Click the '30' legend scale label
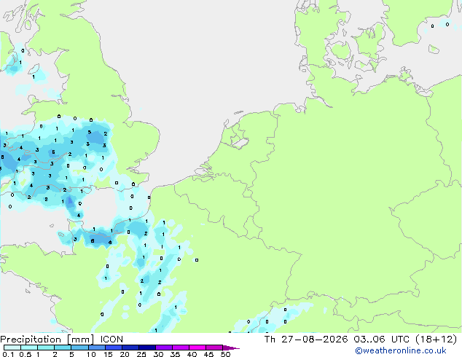The image size is (462, 357). pos(158,354)
